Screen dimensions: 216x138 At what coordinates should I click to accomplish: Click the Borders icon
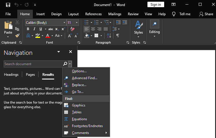pyautogui.click(x=96, y=36)
